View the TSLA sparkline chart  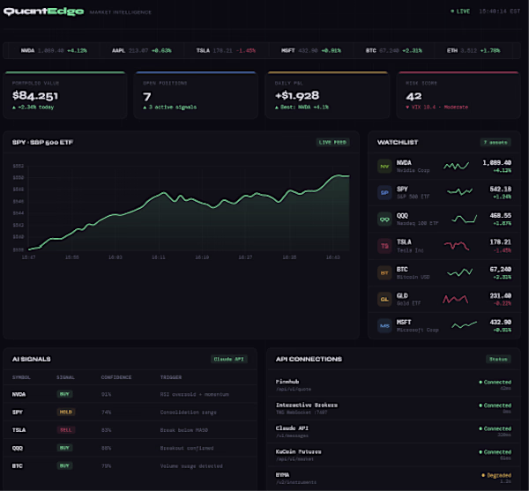click(457, 245)
